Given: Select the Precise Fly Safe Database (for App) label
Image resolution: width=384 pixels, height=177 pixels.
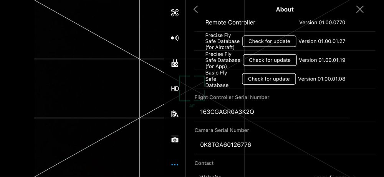Looking at the screenshot, I should tap(223, 60).
